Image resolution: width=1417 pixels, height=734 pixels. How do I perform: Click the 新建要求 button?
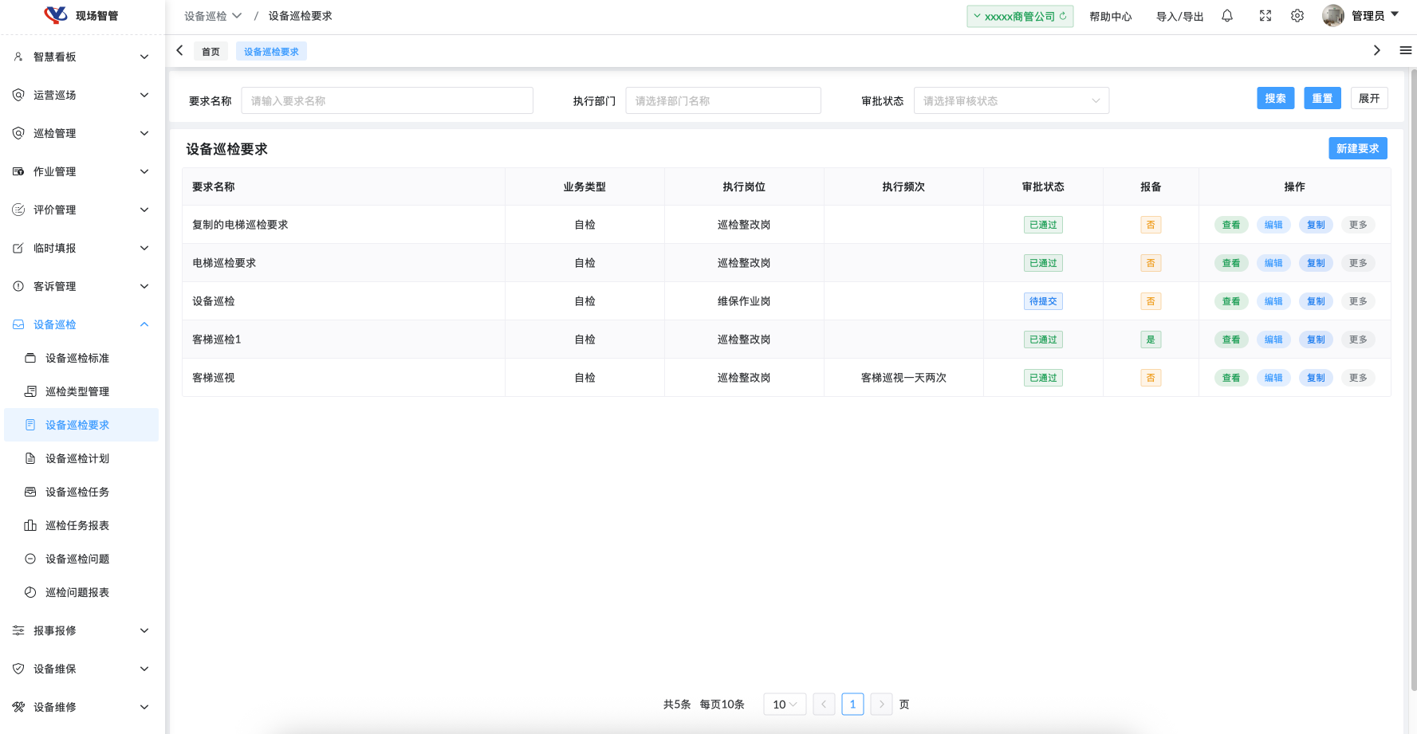[1357, 148]
